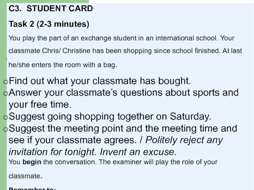Select the bullet marker before "Answer your classmate's"
This screenshot has width=254, height=190.
click(6, 93)
